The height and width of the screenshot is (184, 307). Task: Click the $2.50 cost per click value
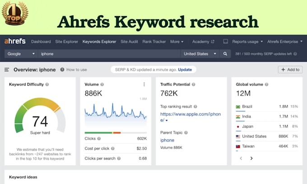142,148
